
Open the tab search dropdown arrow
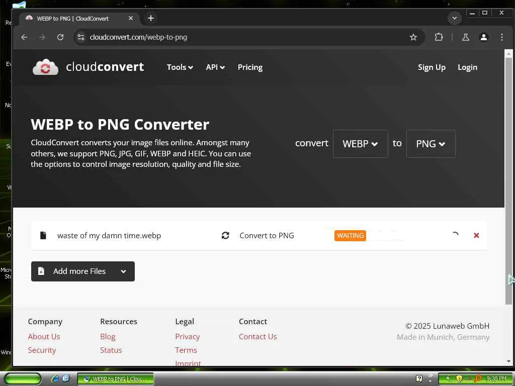tap(455, 18)
